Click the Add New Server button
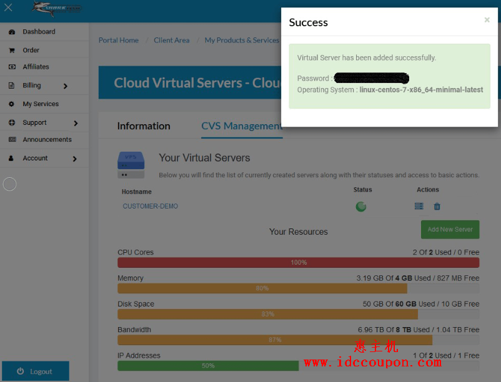This screenshot has width=501, height=382. tap(450, 229)
